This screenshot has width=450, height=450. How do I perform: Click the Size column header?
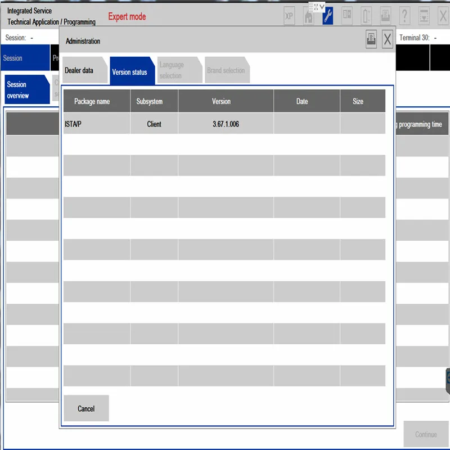(x=363, y=101)
